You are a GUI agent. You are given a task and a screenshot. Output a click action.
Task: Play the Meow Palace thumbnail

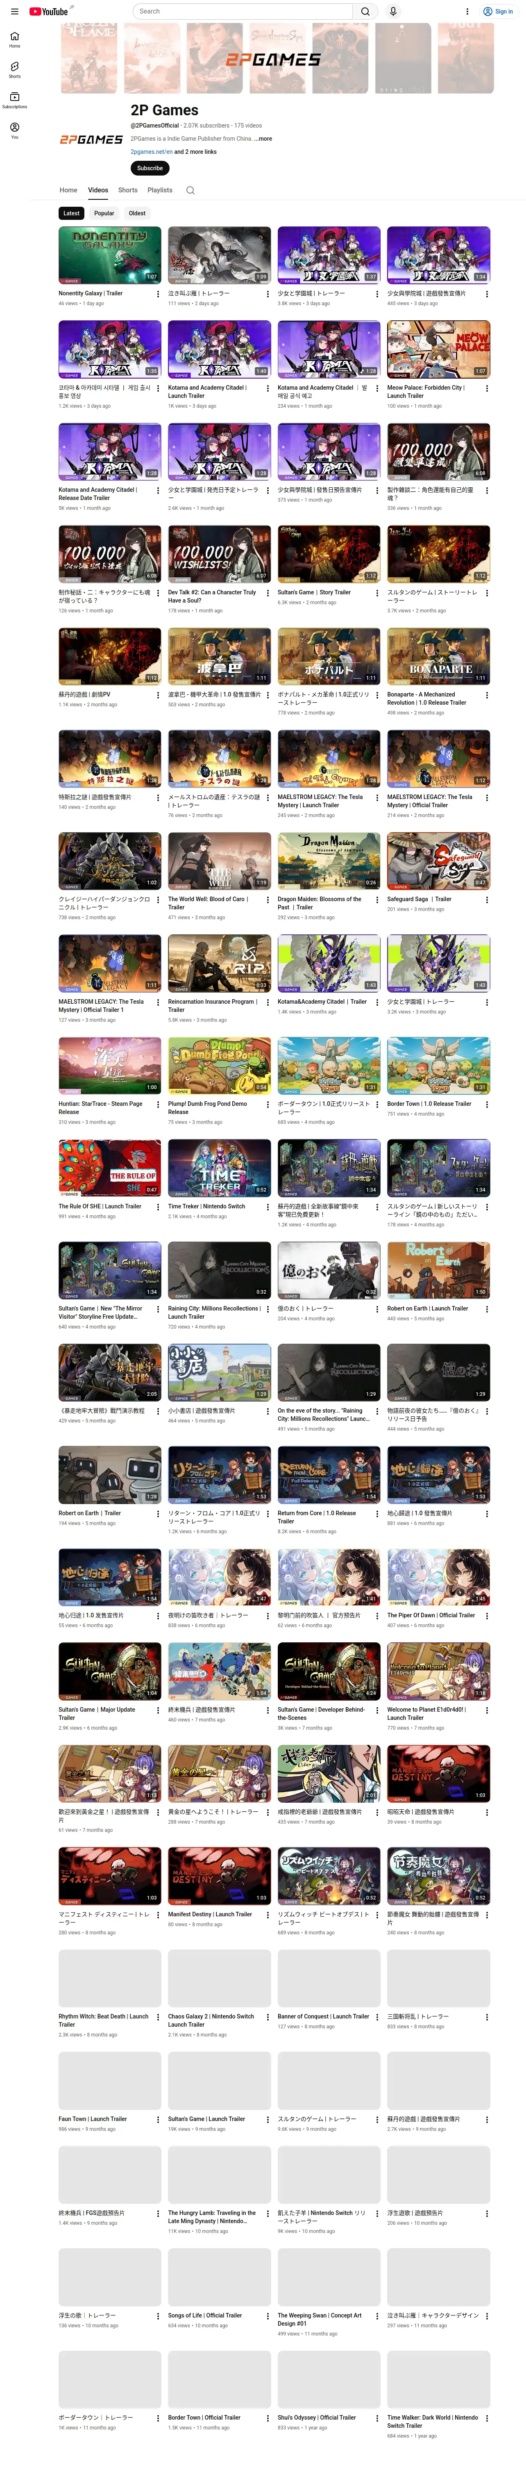pos(438,349)
